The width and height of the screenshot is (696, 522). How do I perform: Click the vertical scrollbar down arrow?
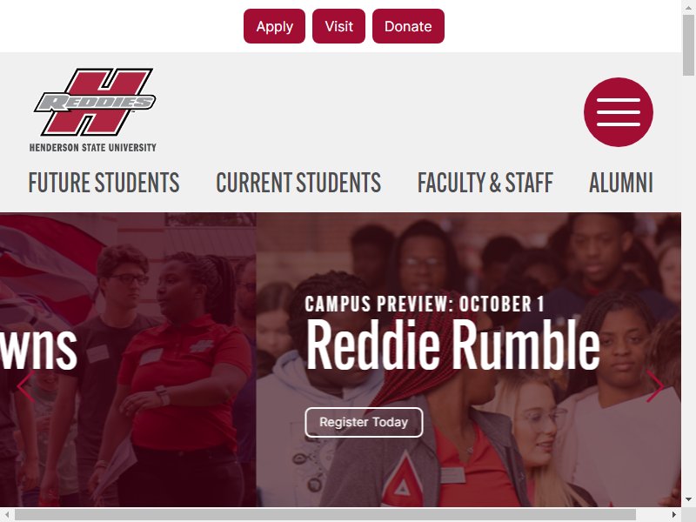[688, 499]
